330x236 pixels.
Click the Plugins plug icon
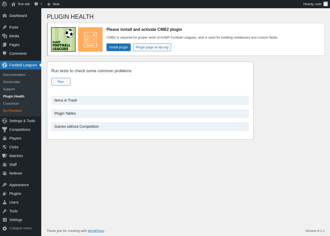[5, 194]
